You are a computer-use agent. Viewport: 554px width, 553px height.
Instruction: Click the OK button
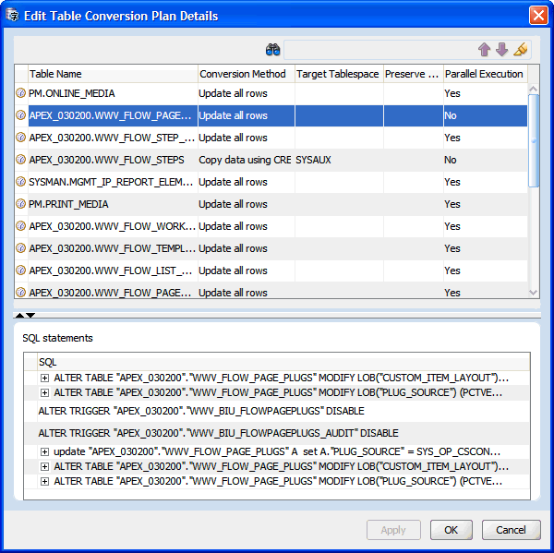[451, 530]
